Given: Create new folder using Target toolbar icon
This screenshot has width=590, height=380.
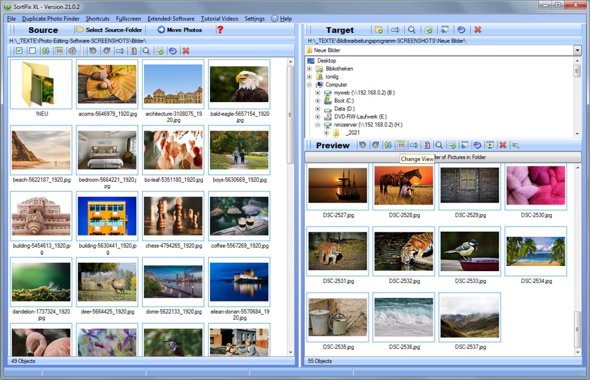Looking at the screenshot, I should pyautogui.click(x=379, y=30).
